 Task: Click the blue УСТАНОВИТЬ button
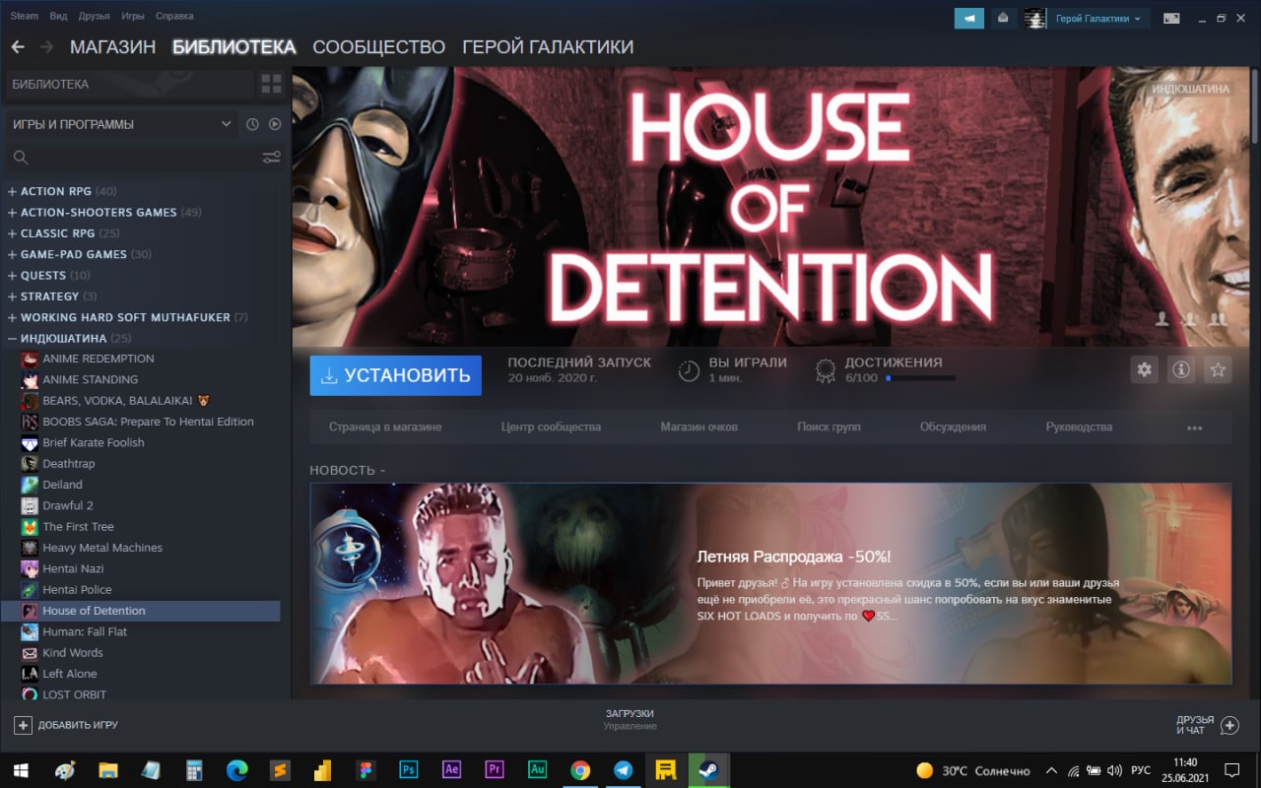click(395, 375)
